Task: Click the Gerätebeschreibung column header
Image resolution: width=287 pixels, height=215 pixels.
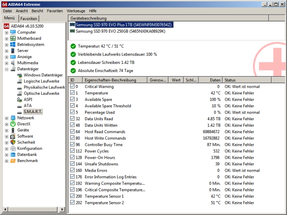Action: 169,18
